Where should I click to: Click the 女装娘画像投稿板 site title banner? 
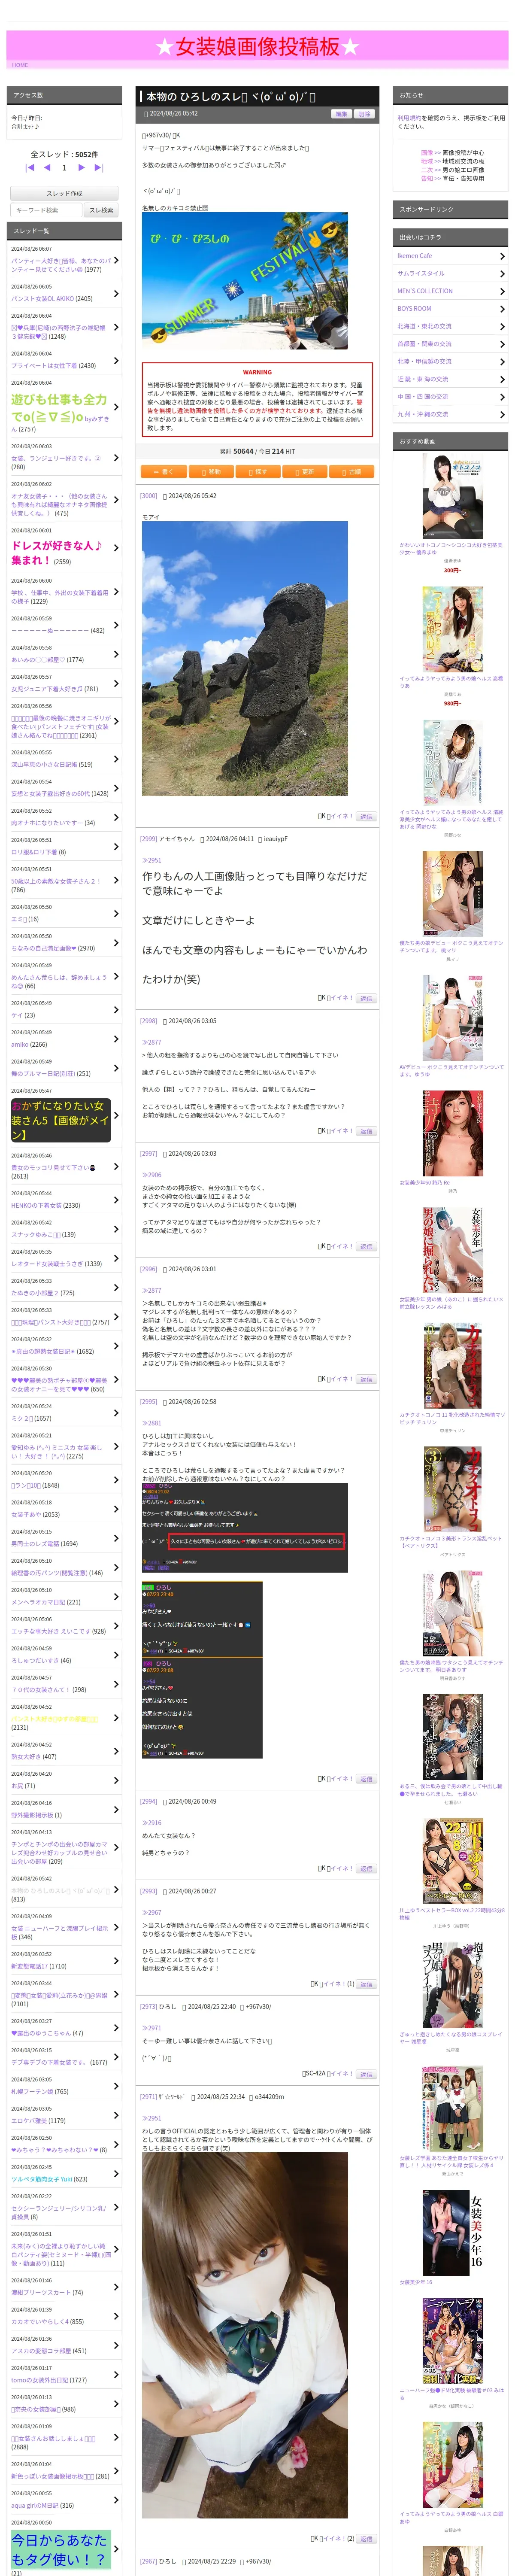pyautogui.click(x=257, y=47)
